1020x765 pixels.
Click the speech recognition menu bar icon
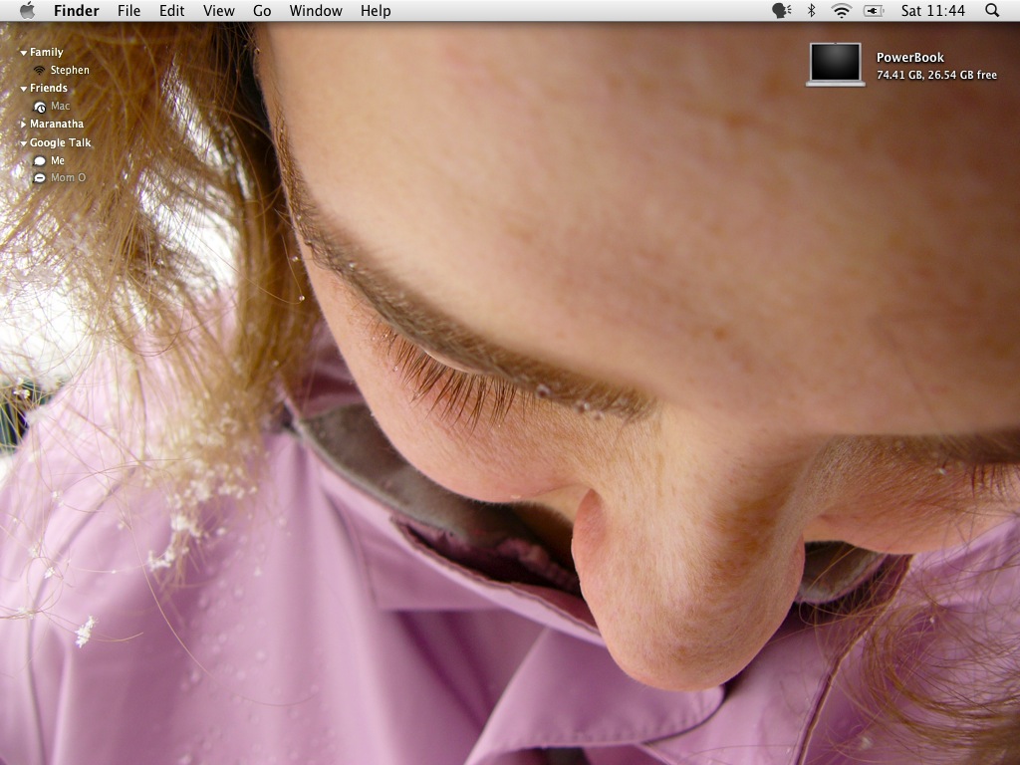coord(781,10)
